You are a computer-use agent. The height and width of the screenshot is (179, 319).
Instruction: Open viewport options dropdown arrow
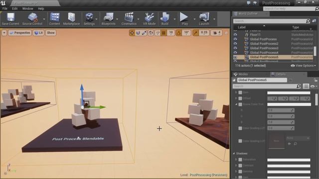pos(4,33)
